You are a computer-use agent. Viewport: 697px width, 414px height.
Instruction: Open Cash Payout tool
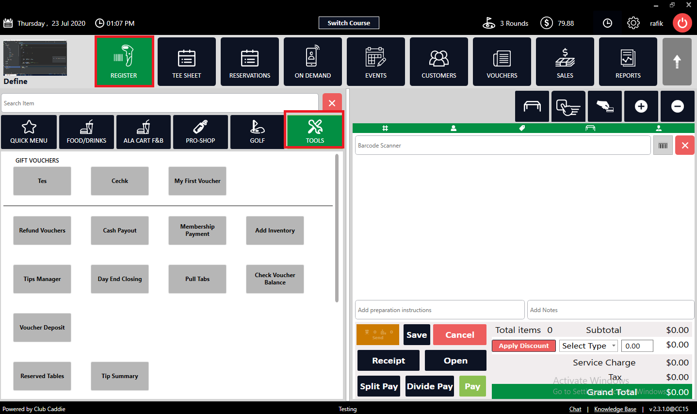(120, 231)
